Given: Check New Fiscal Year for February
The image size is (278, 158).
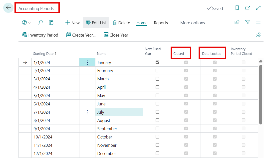Looking at the screenshot, I should (x=157, y=71).
